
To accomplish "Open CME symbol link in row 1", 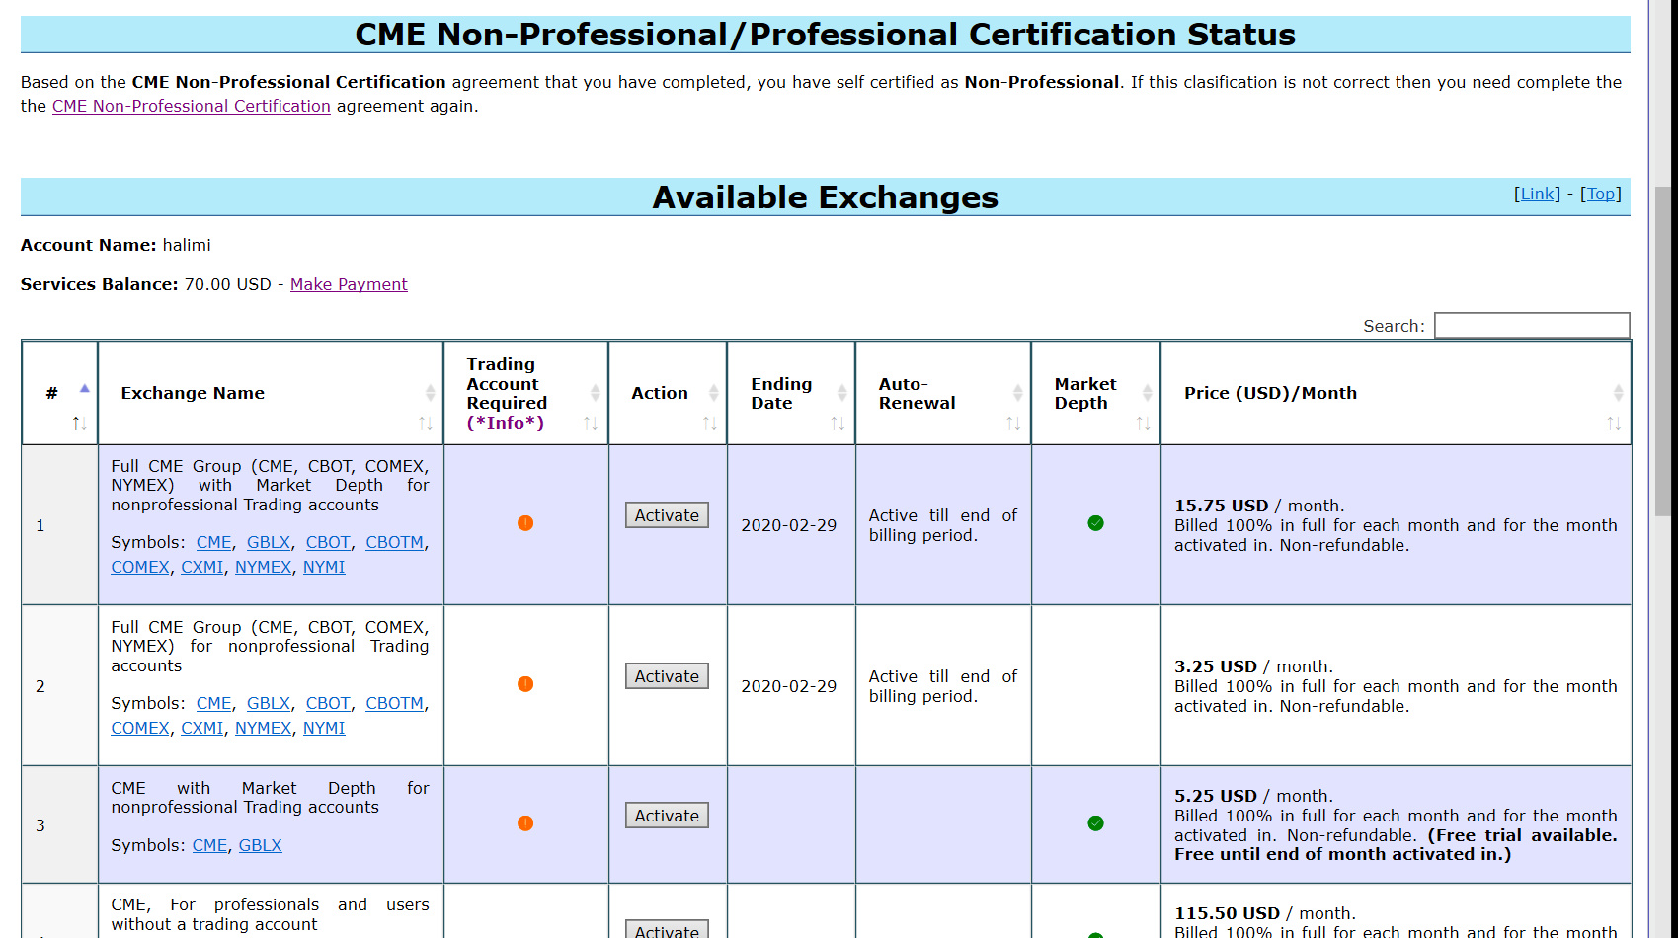I will click(213, 542).
